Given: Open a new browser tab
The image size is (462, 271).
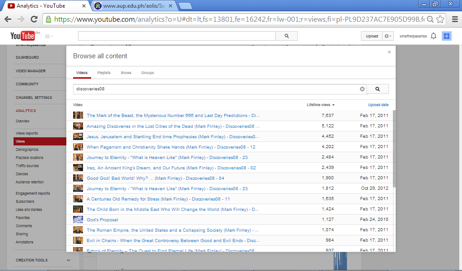Looking at the screenshot, I should [x=185, y=6].
